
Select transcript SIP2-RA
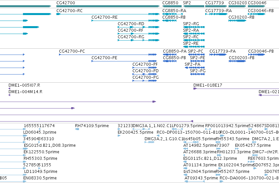click(x=194, y=34)
